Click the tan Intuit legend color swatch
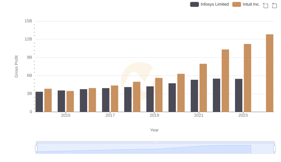 click(x=237, y=4)
